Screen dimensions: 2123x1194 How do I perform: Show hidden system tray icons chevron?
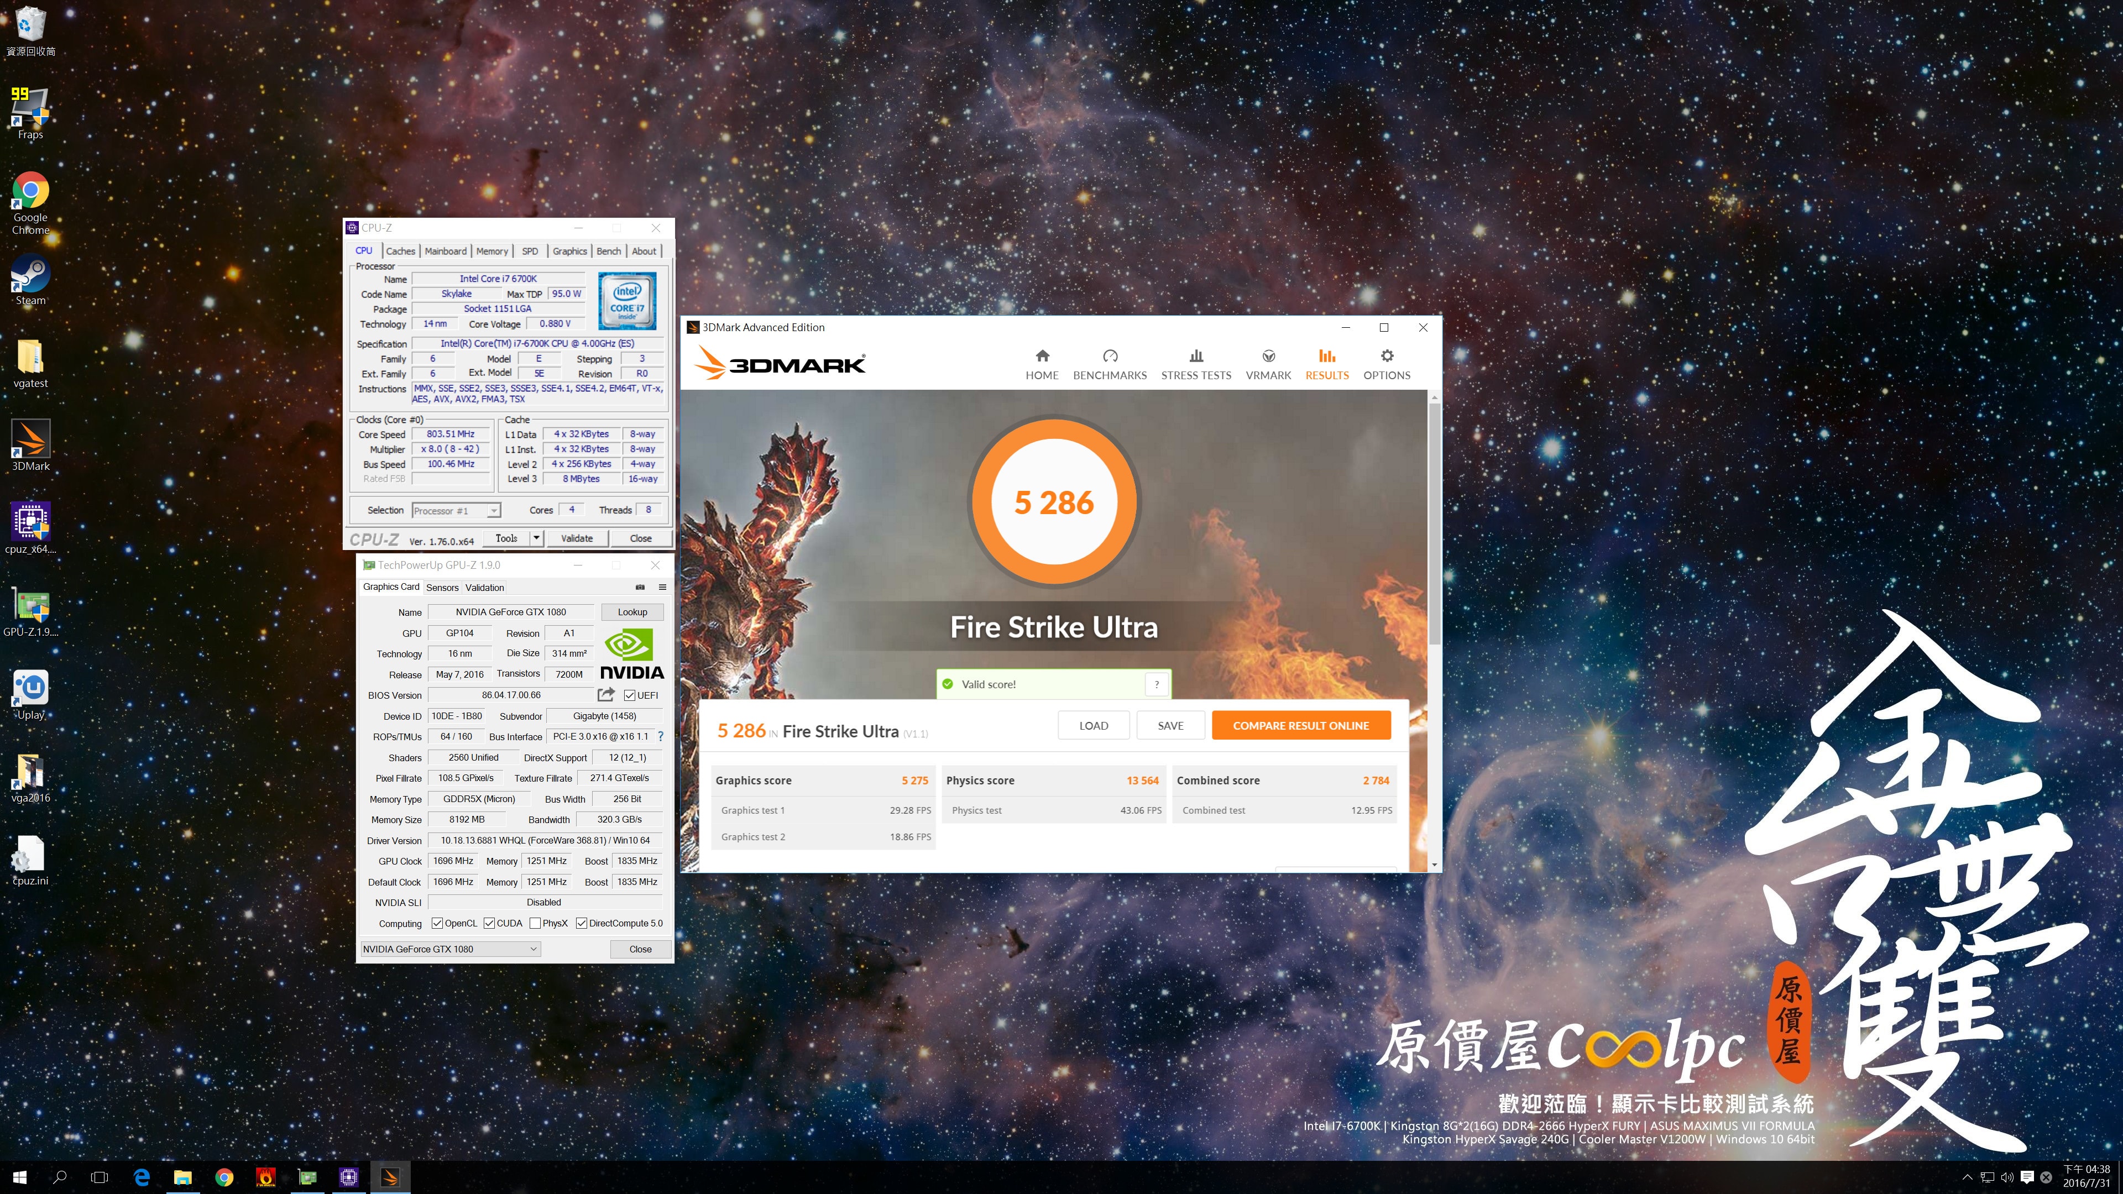[x=1967, y=1177]
